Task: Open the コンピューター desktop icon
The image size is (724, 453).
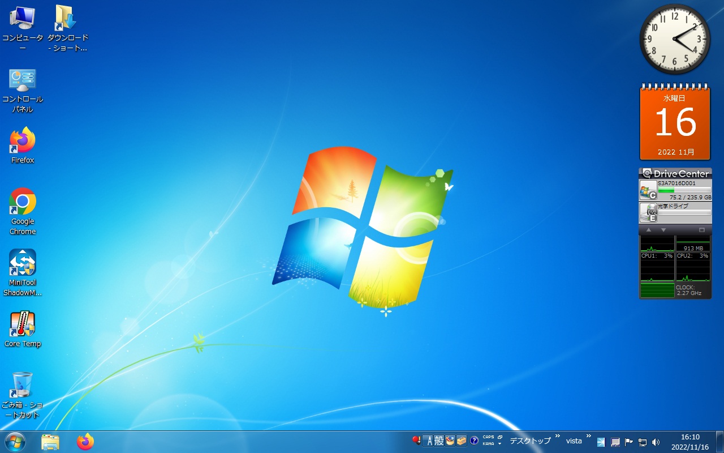Action: pos(23,28)
